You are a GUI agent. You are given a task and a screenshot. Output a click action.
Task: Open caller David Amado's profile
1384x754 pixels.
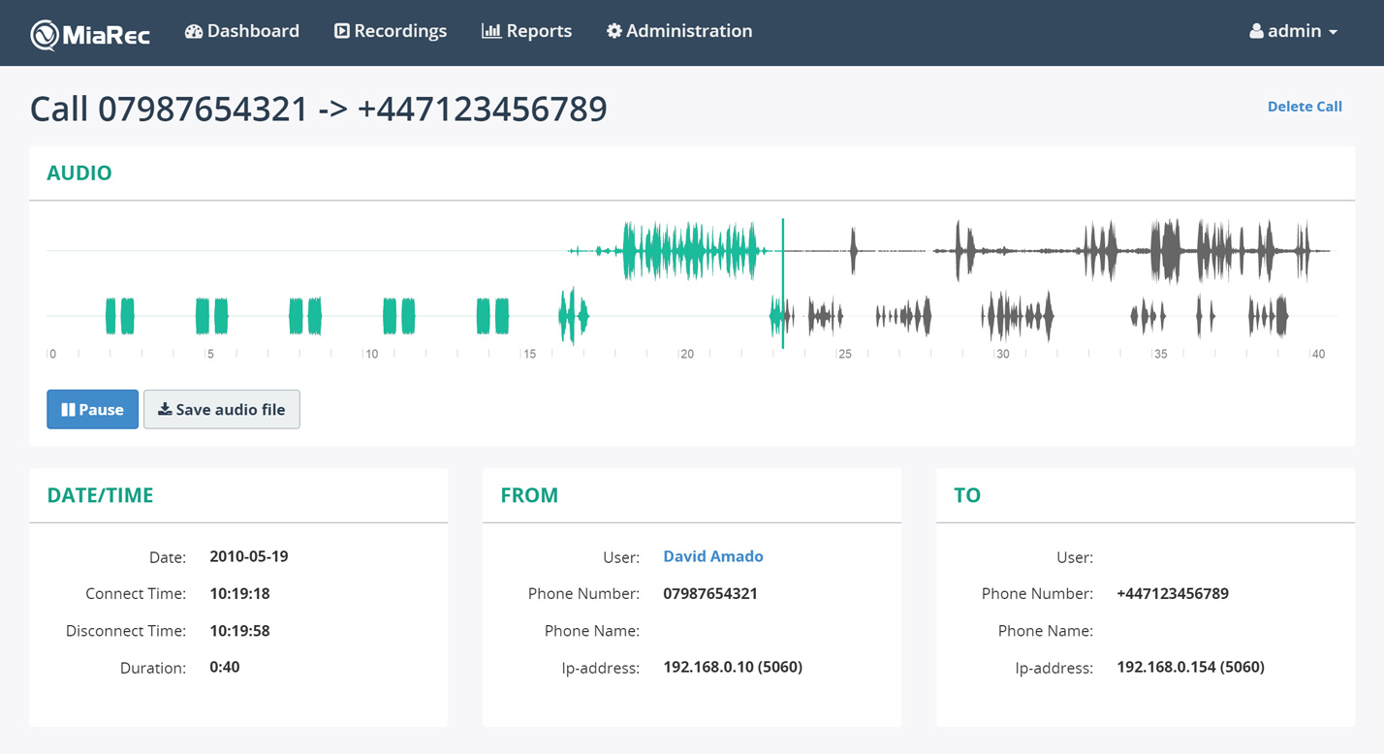pos(713,555)
